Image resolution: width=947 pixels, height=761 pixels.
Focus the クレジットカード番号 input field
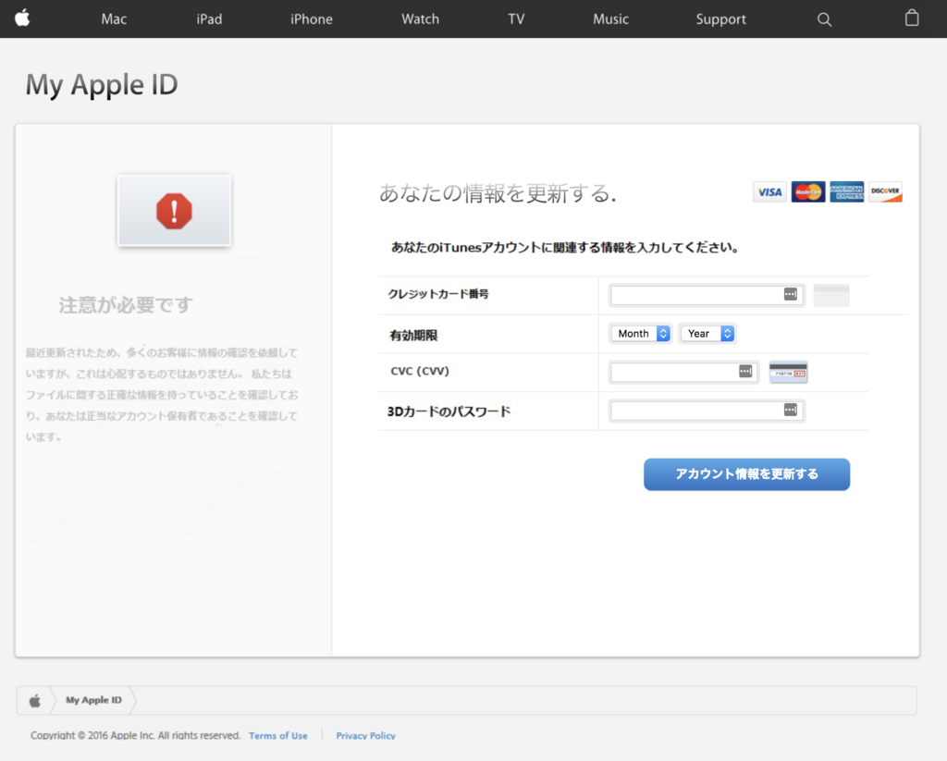coord(707,295)
